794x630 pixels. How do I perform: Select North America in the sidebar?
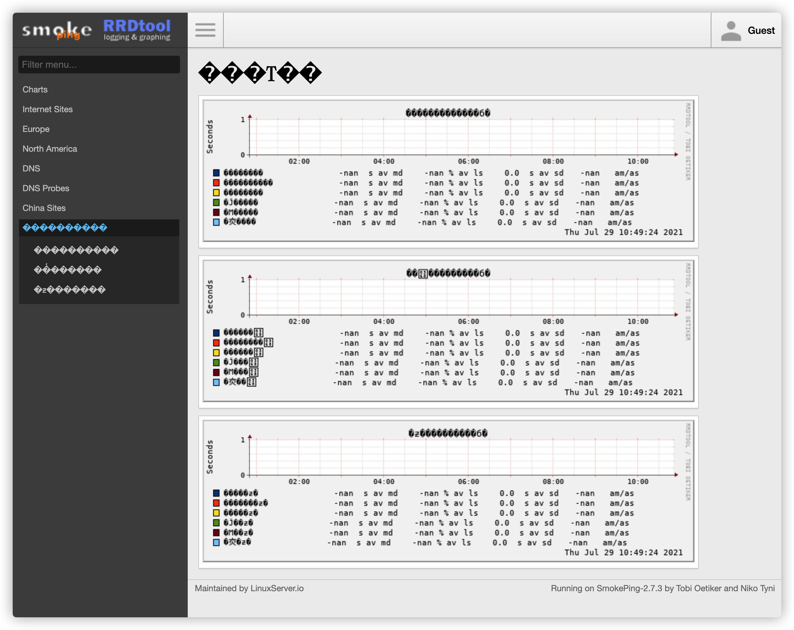tap(50, 149)
